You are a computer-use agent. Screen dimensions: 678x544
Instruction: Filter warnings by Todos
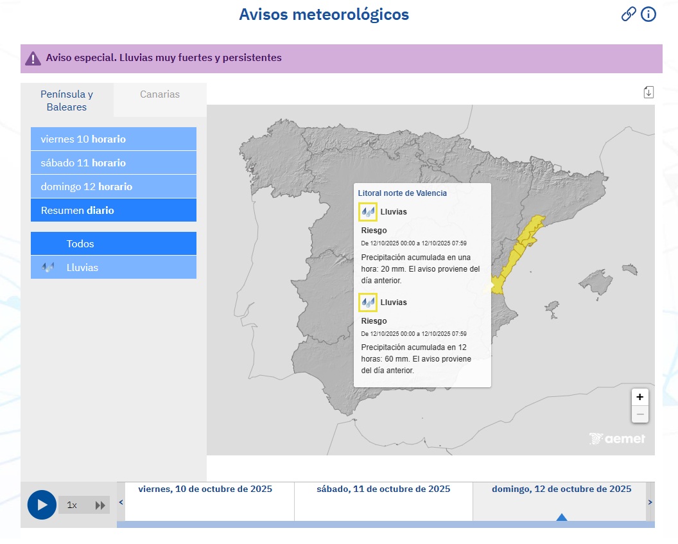pyautogui.click(x=114, y=244)
